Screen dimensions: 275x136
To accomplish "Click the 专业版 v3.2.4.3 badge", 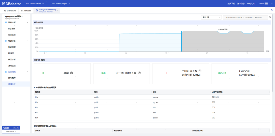I will pyautogui.click(x=11, y=128).
